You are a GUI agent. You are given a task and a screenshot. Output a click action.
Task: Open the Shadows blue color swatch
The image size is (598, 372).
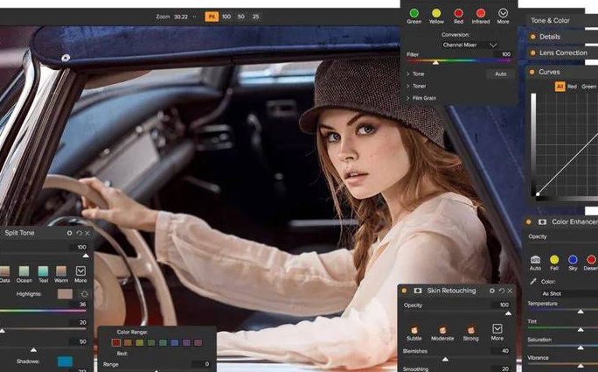65,361
